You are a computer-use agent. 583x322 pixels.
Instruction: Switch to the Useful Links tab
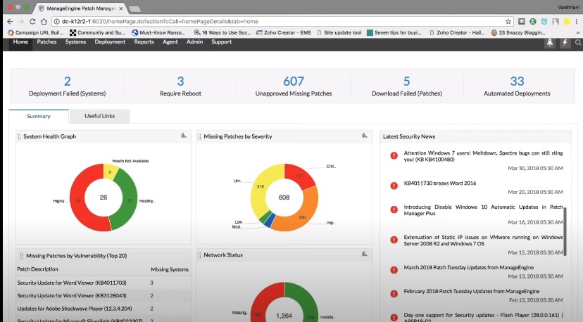[x=100, y=116]
